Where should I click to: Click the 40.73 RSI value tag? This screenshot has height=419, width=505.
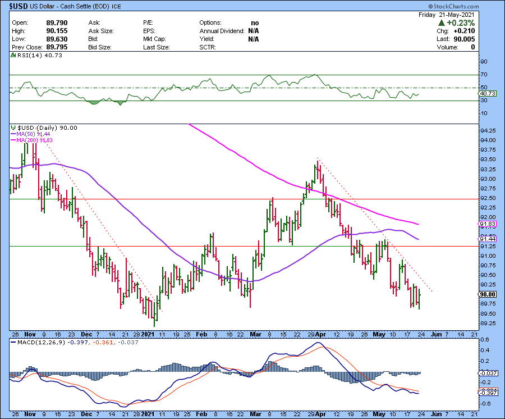pyautogui.click(x=486, y=93)
